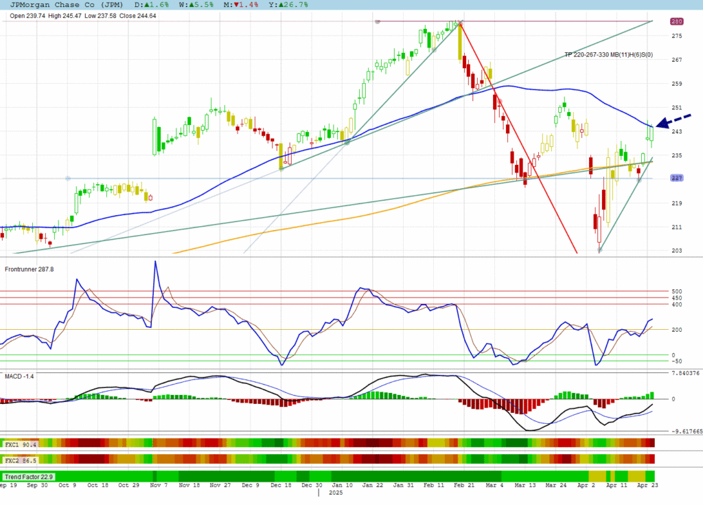Click the Oct 29 date label
The image size is (703, 505).
coord(128,485)
